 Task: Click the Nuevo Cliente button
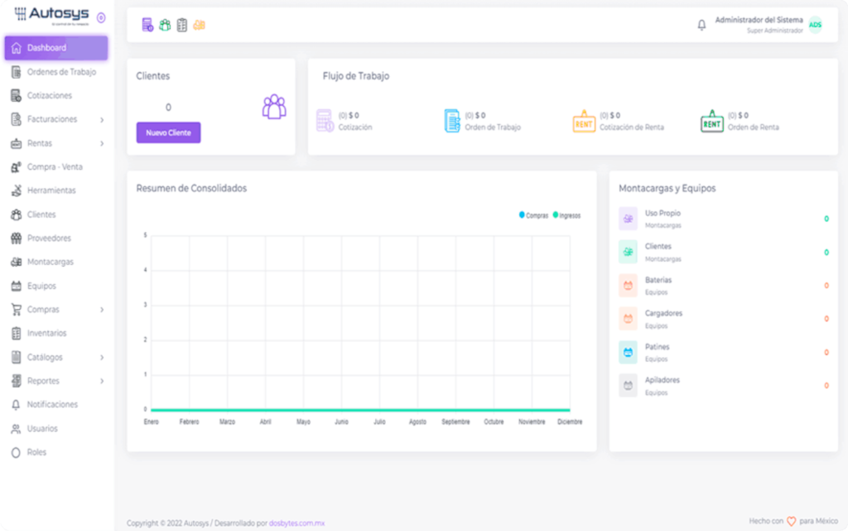pyautogui.click(x=168, y=133)
